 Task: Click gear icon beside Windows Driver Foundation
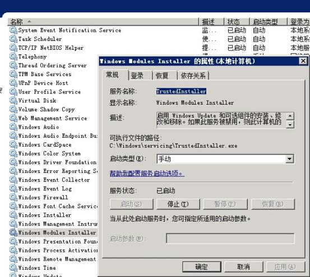(x=13, y=162)
